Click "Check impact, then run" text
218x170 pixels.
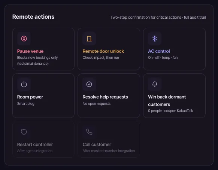point(101,58)
